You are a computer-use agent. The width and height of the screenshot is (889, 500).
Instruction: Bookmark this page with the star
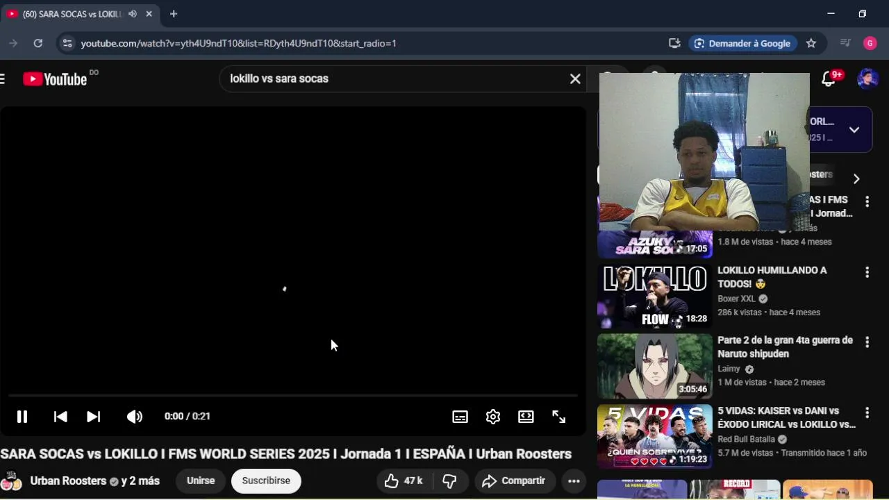click(811, 43)
